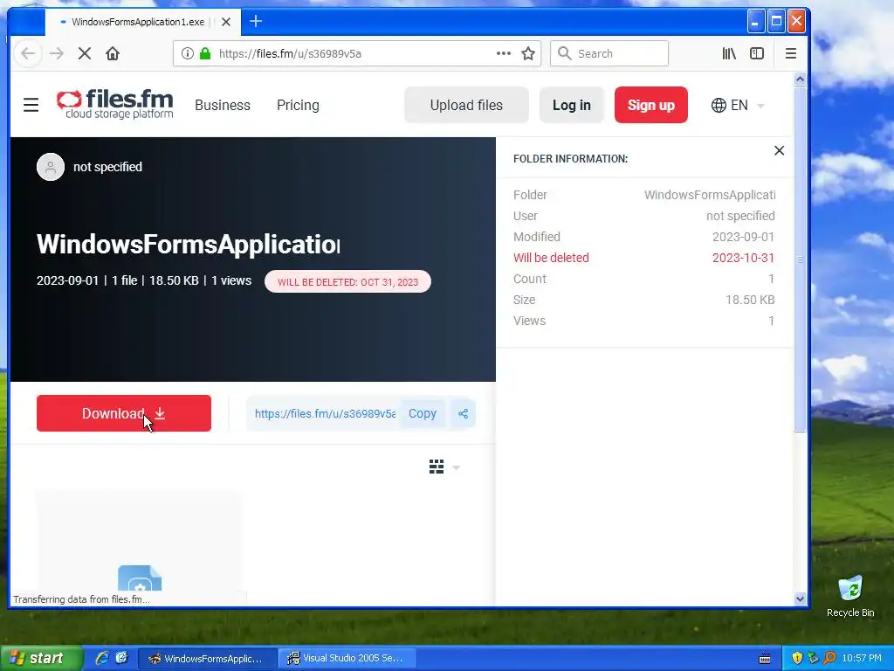
Task: Click the page scrollbar up arrow
Action: click(800, 80)
